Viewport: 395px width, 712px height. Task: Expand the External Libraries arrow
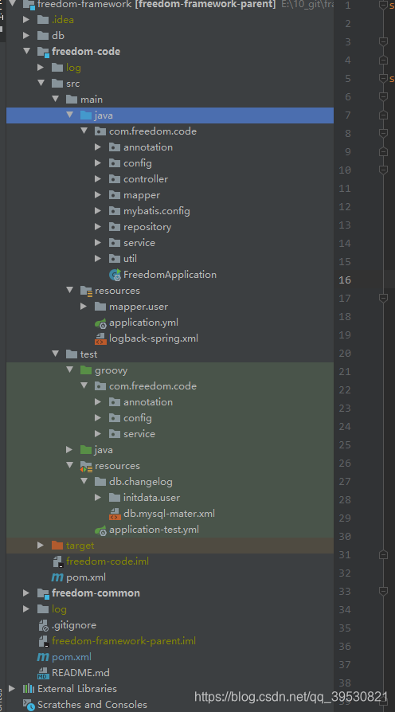12,689
